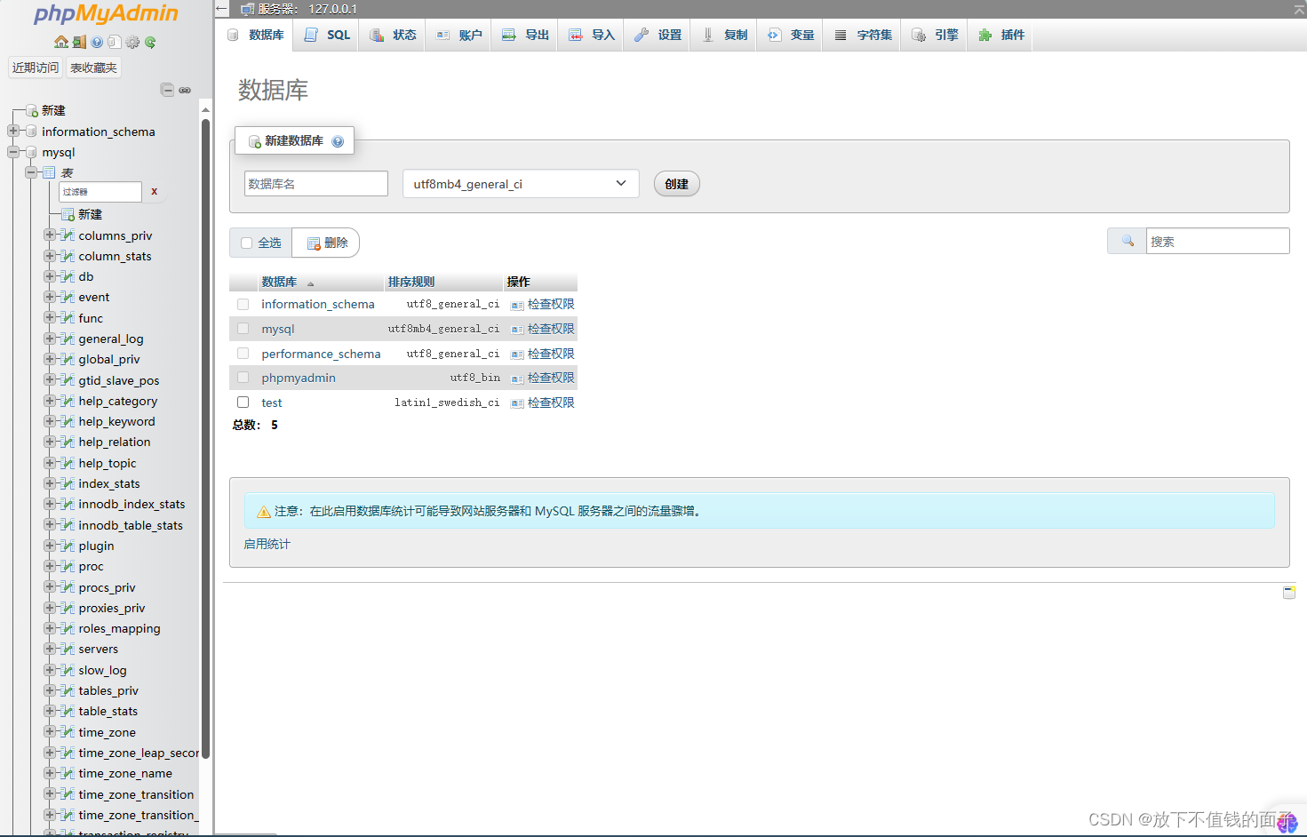Check the phpmyadmin database row checkbox
Screen dimensions: 1307x837
(x=243, y=377)
